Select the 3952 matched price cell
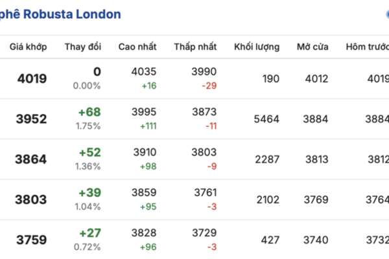The width and height of the screenshot is (389, 259). pyautogui.click(x=31, y=119)
